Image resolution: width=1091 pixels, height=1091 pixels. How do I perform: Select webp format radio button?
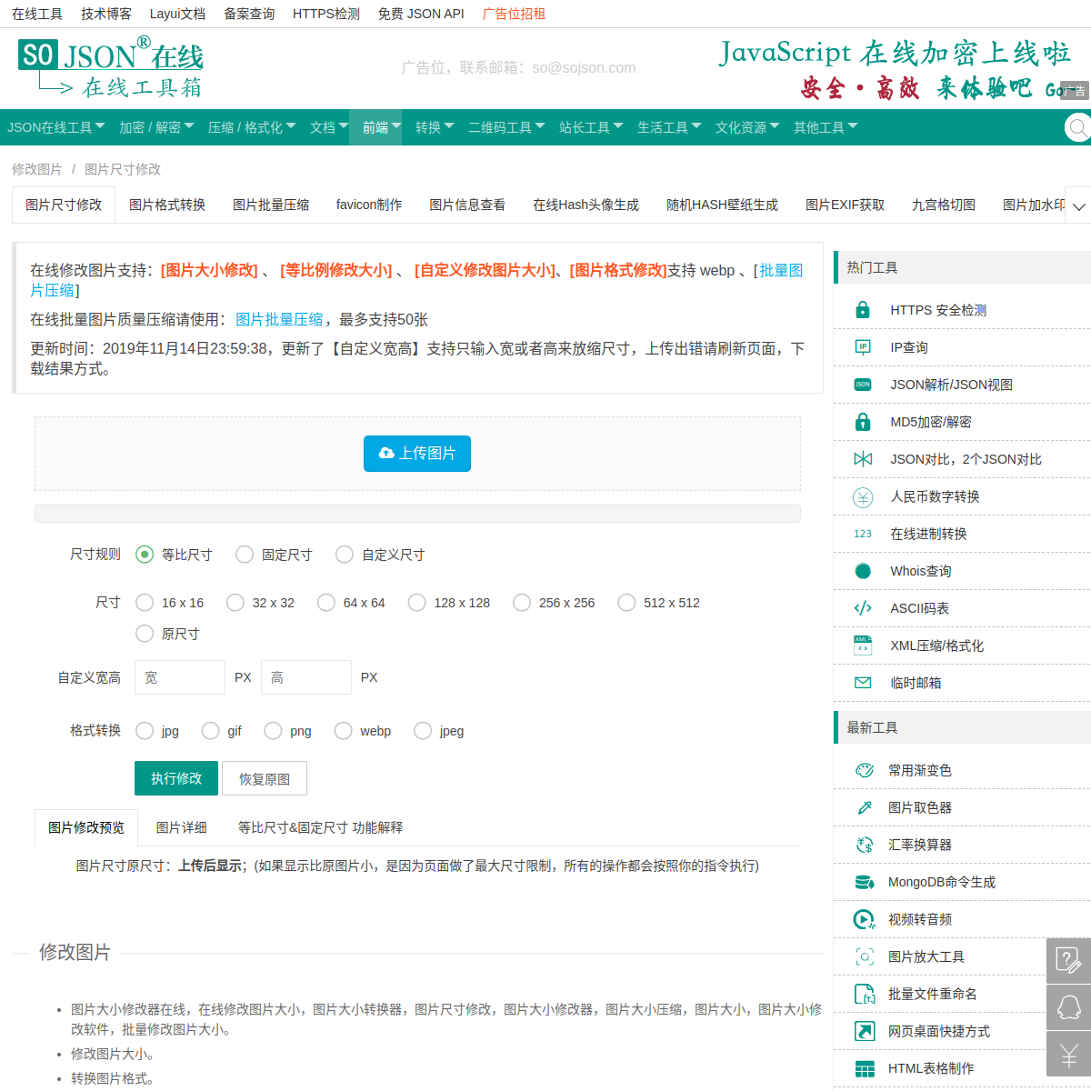tap(343, 731)
